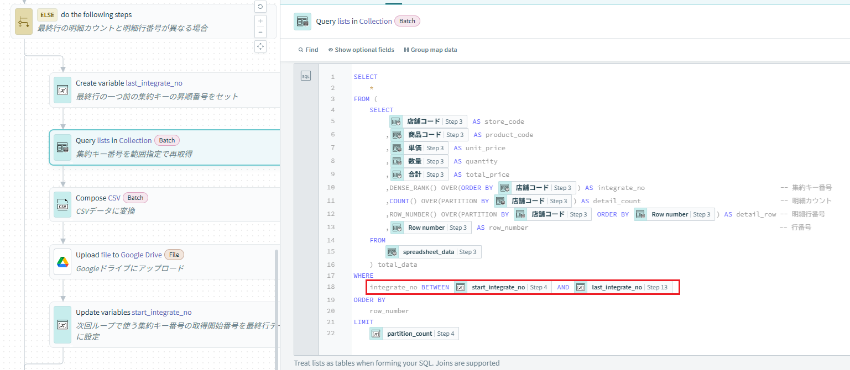
Task: Click the AS detail_count alias text
Action: [x=611, y=201]
